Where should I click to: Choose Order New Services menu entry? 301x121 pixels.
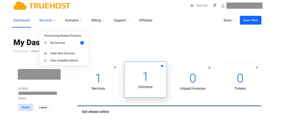coord(64,53)
